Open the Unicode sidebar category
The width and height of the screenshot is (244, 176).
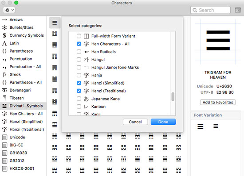coord(17,137)
